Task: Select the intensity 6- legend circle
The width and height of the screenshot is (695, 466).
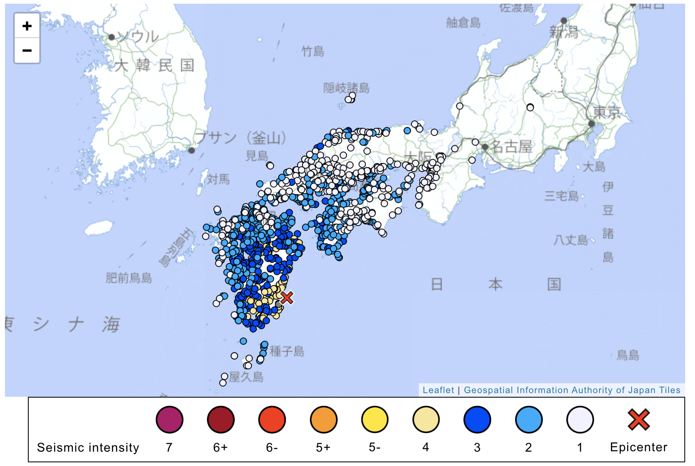Action: pos(272,419)
